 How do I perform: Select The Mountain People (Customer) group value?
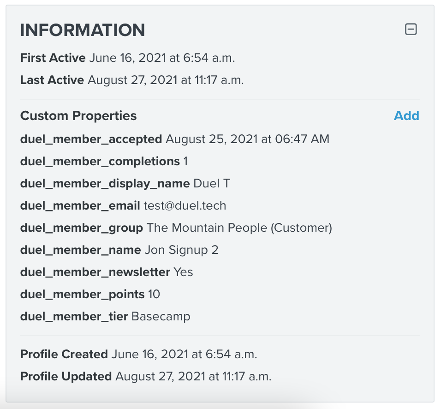coord(239,228)
